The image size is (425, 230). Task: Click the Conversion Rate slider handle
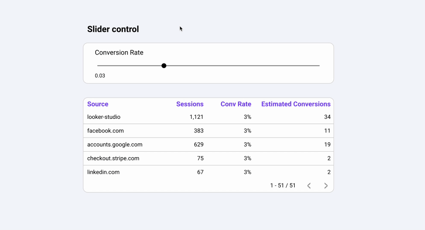[x=164, y=66]
